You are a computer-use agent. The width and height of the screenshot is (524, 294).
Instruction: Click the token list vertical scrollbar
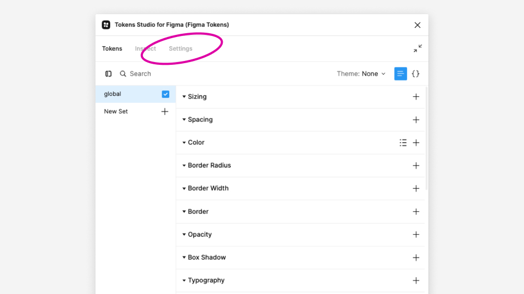click(426, 138)
